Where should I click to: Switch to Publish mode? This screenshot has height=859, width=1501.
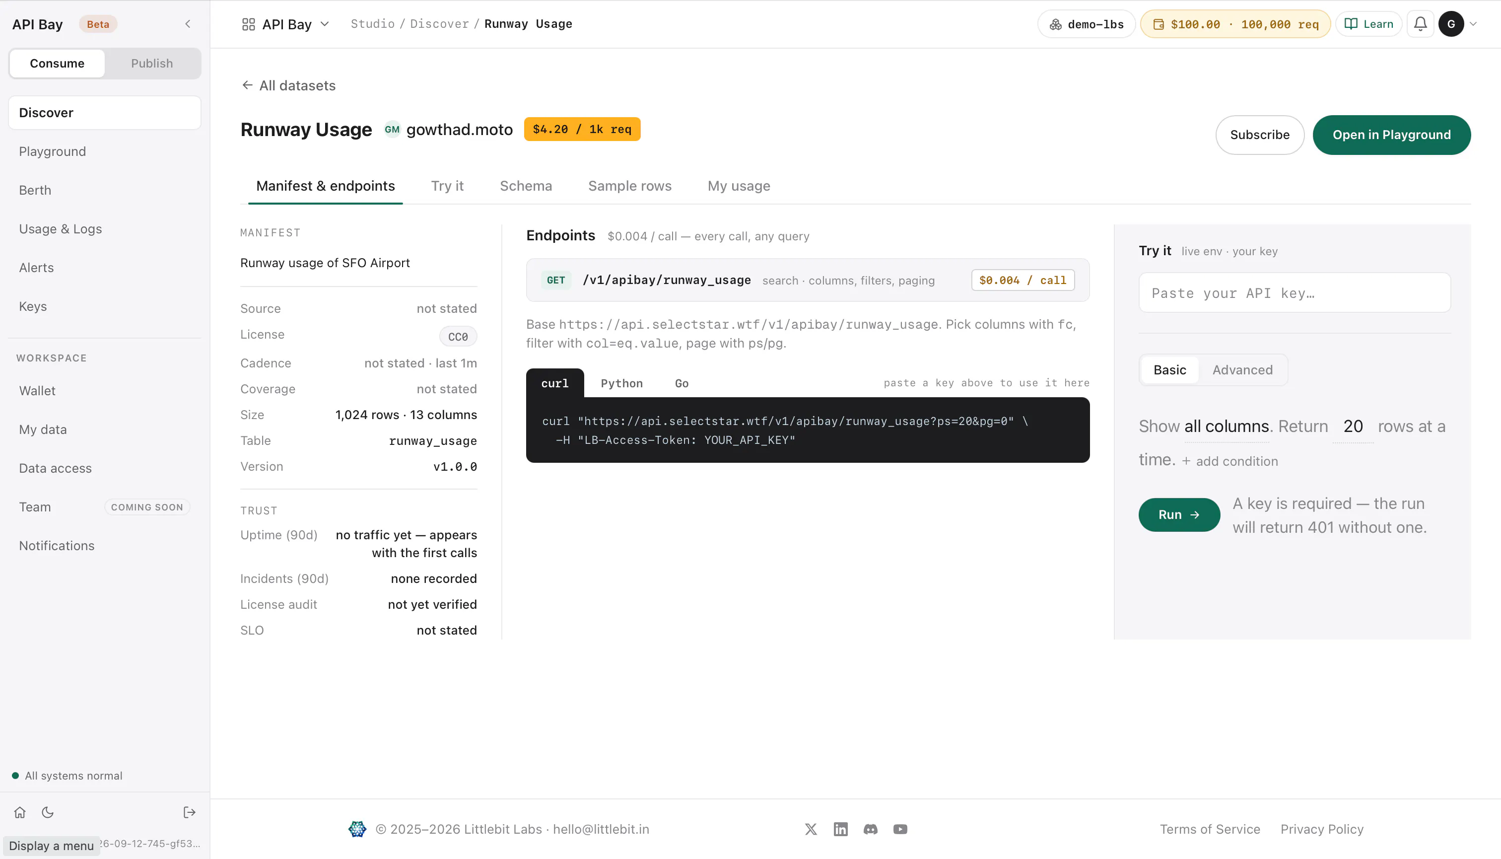152,63
